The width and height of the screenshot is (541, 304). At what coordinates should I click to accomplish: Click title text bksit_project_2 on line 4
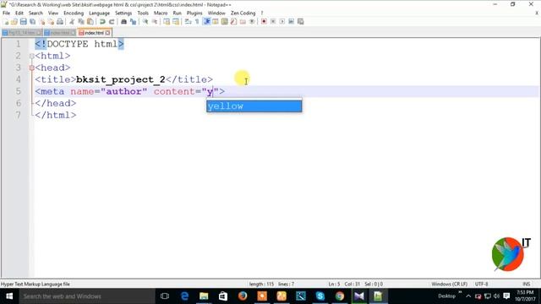(121, 79)
